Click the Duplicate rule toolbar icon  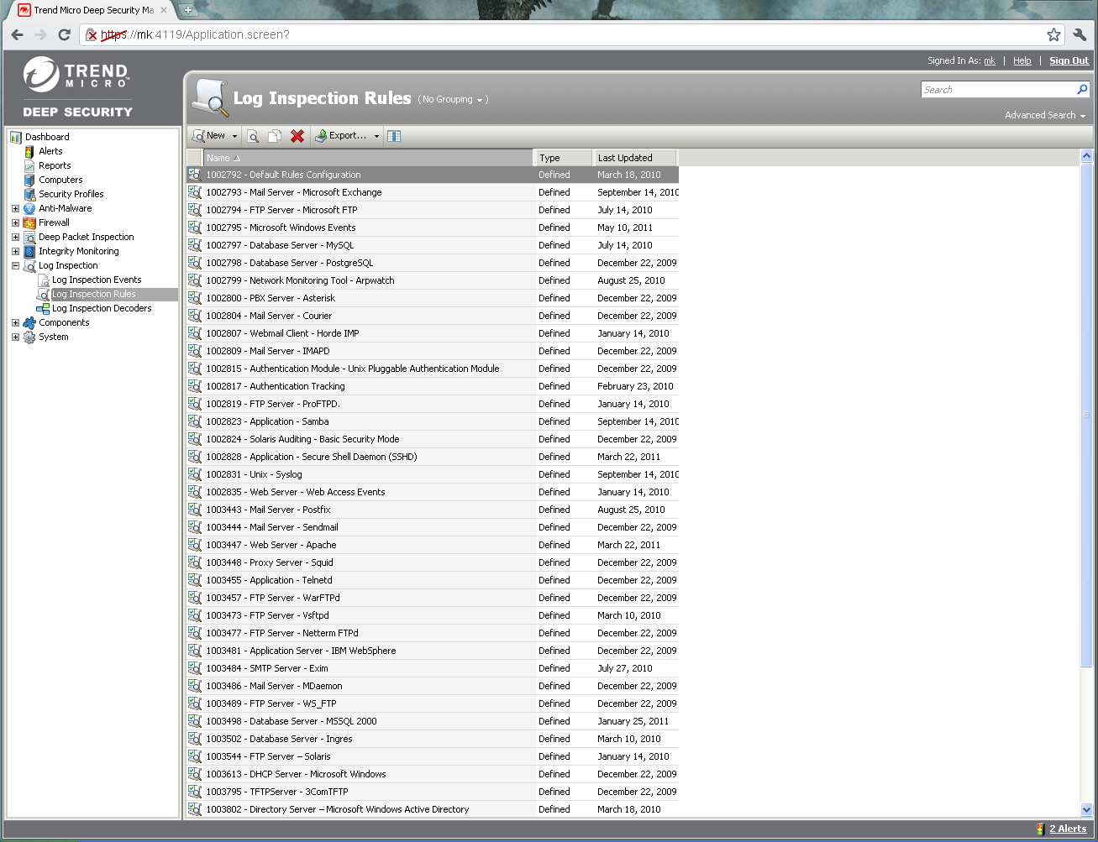coord(275,136)
